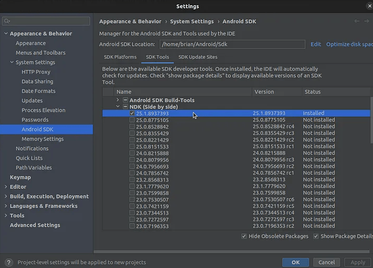Open Updates settings
Image resolution: width=373 pixels, height=268 pixels.
pyautogui.click(x=32, y=100)
